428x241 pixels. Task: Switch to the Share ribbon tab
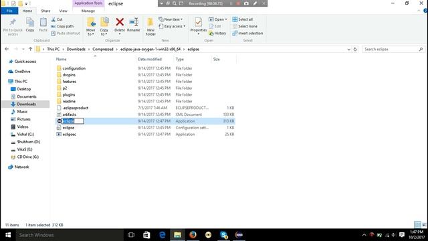45,11
